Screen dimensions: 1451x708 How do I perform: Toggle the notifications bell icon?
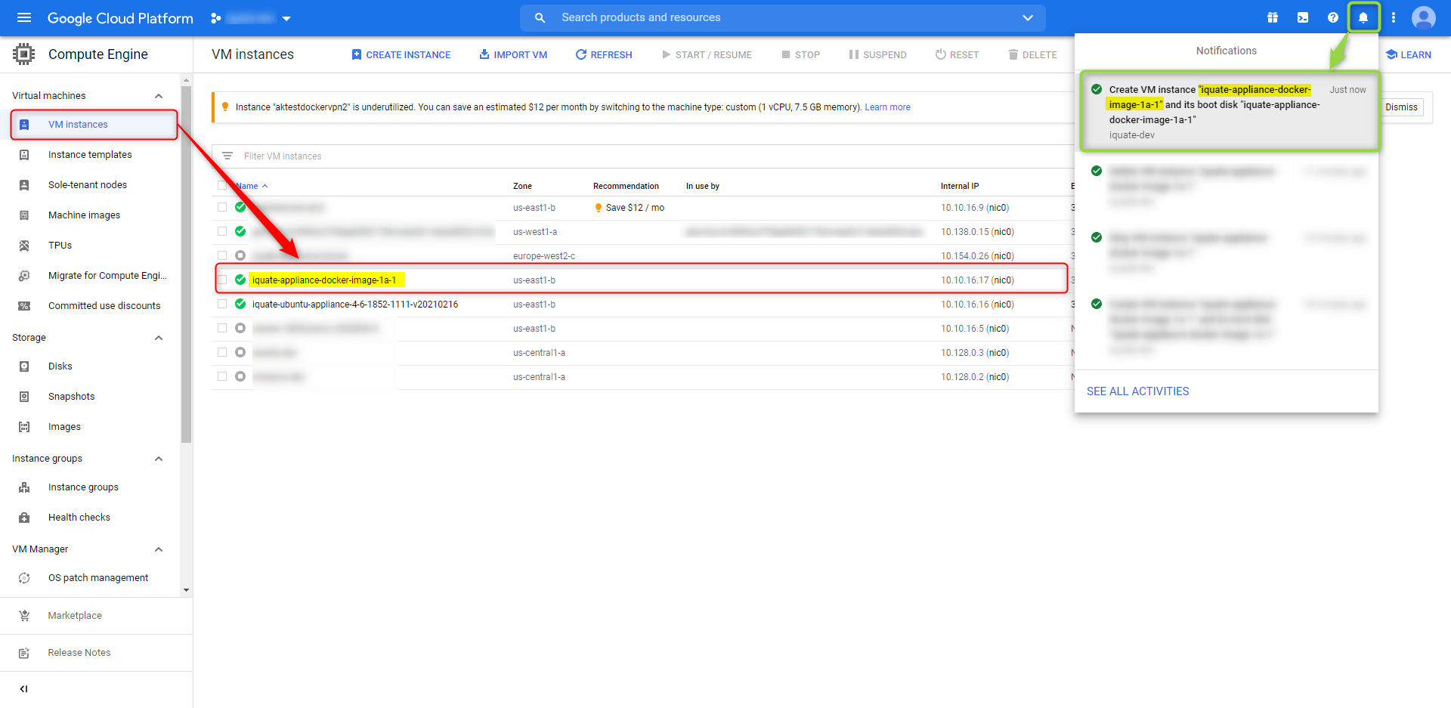tap(1363, 17)
